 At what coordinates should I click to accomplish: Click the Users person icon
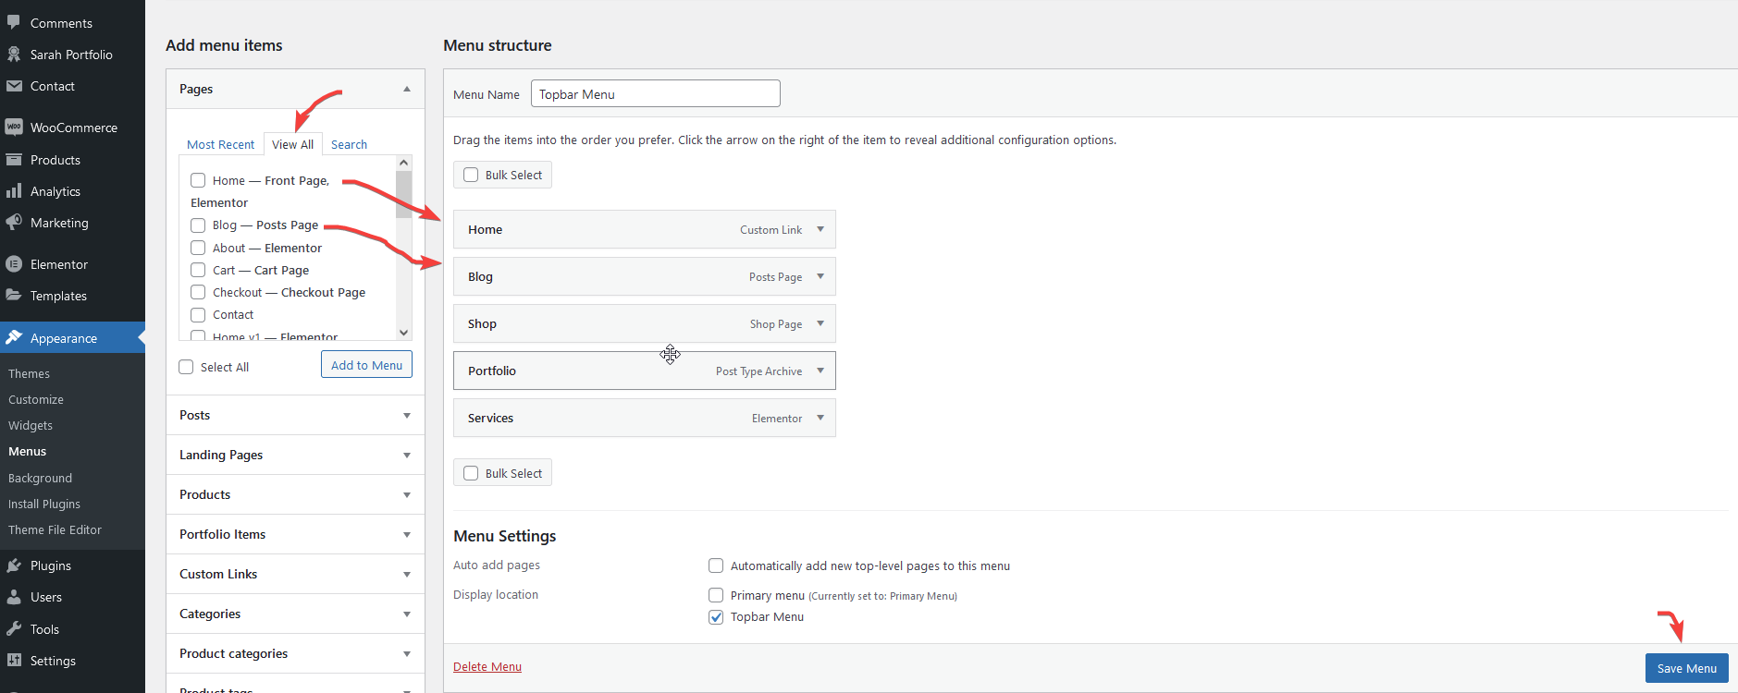[x=14, y=597]
